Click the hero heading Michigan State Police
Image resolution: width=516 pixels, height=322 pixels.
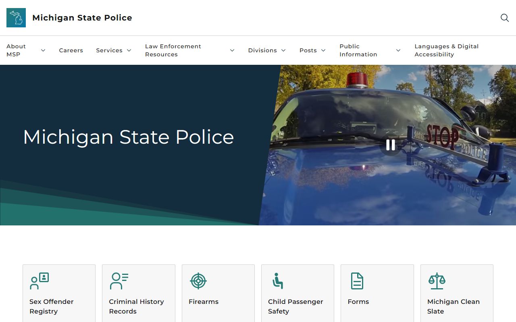tap(129, 137)
